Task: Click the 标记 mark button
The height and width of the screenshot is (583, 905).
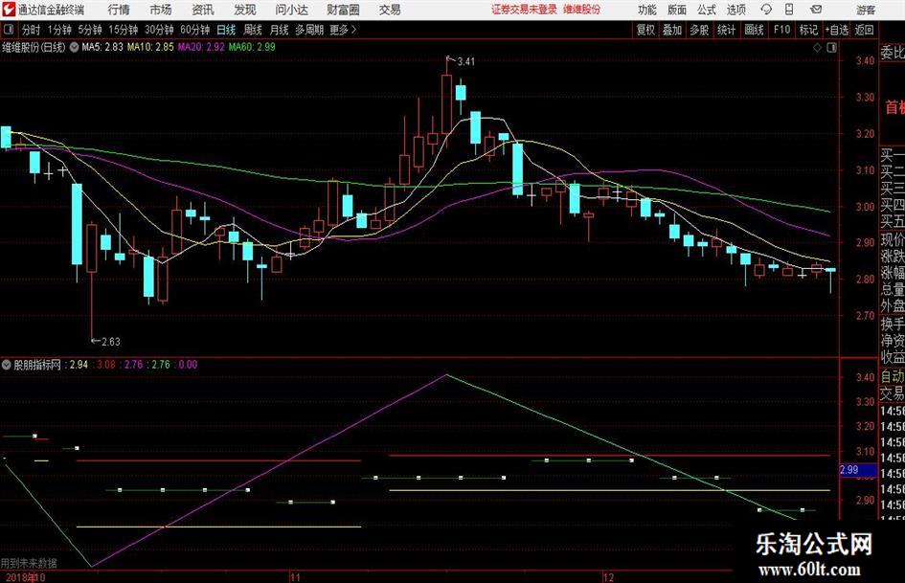Action: tap(808, 30)
